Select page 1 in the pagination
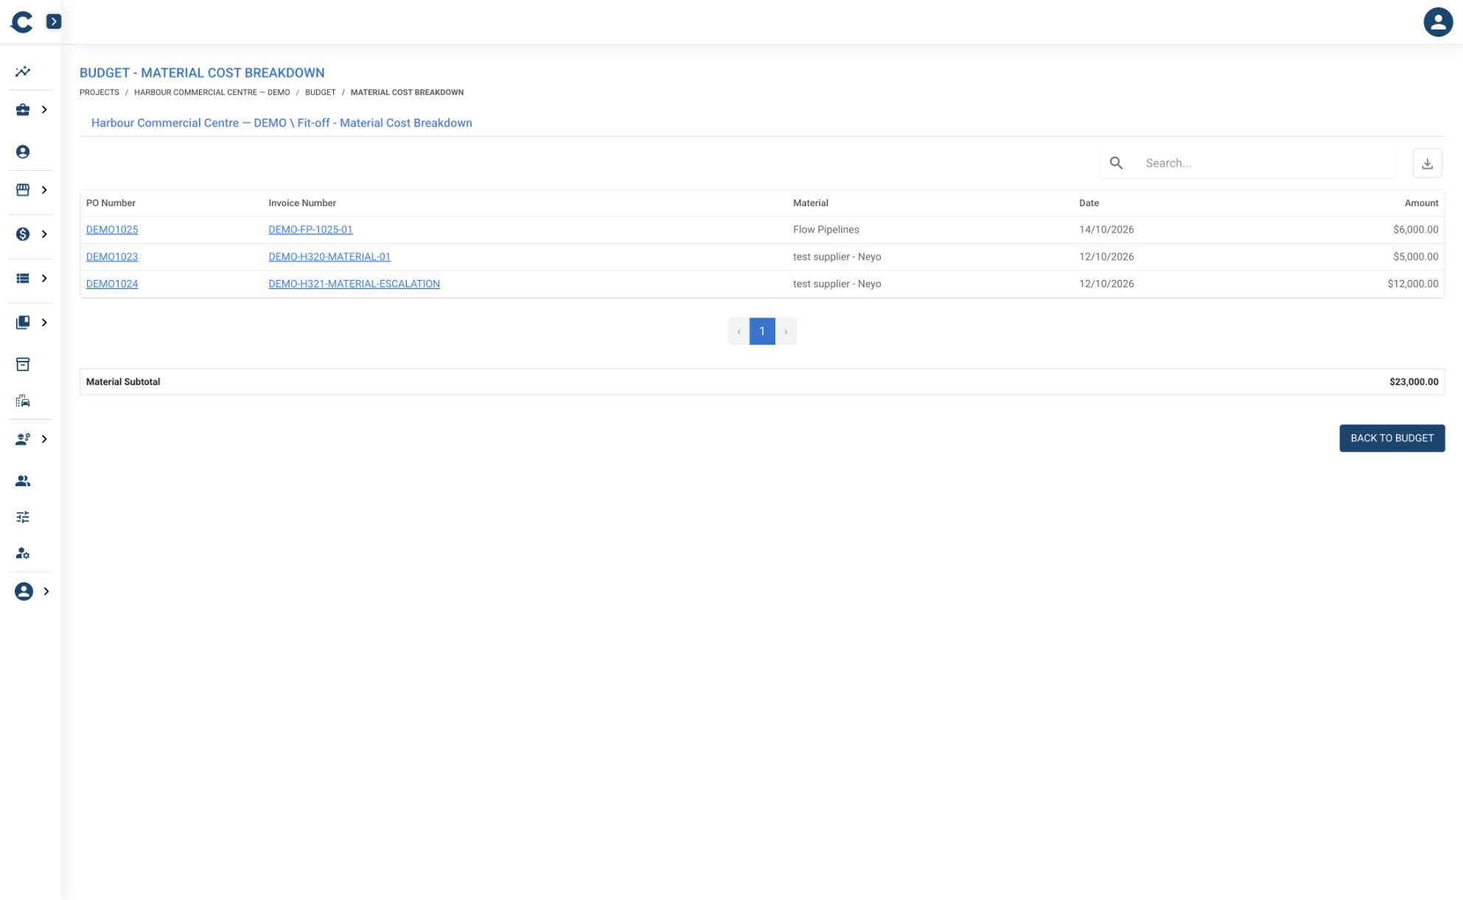 click(761, 331)
